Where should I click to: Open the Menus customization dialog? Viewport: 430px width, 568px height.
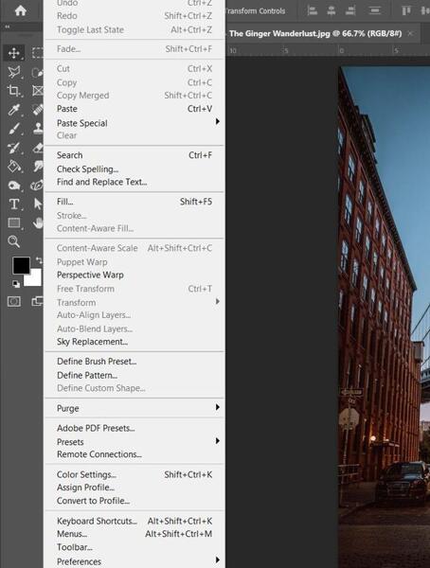click(134, 534)
